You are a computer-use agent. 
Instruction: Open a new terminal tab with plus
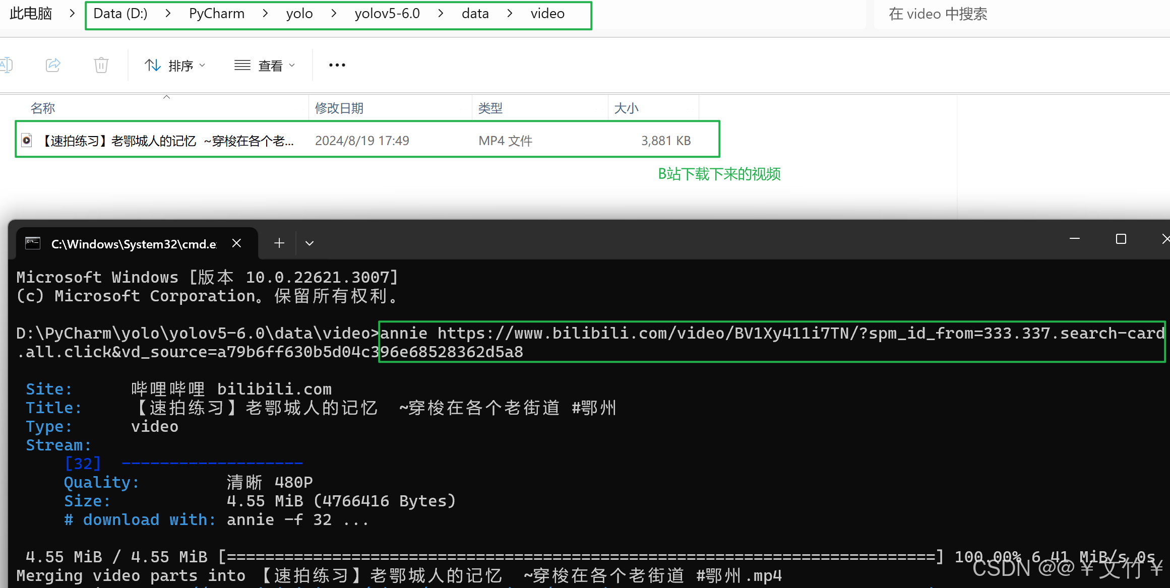(279, 243)
